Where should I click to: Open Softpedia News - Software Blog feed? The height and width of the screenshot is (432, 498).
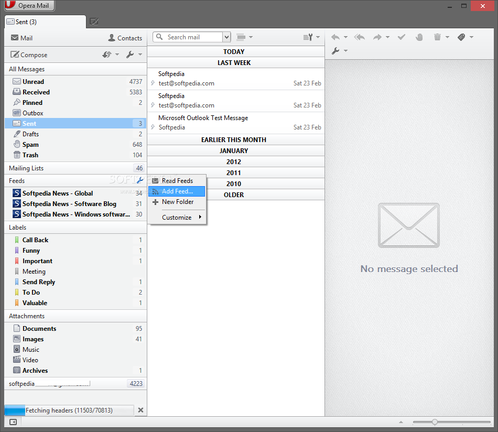(x=75, y=203)
